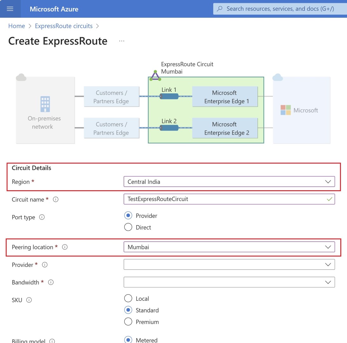Open the Bandwidth dropdown
The height and width of the screenshot is (343, 347).
(x=229, y=282)
